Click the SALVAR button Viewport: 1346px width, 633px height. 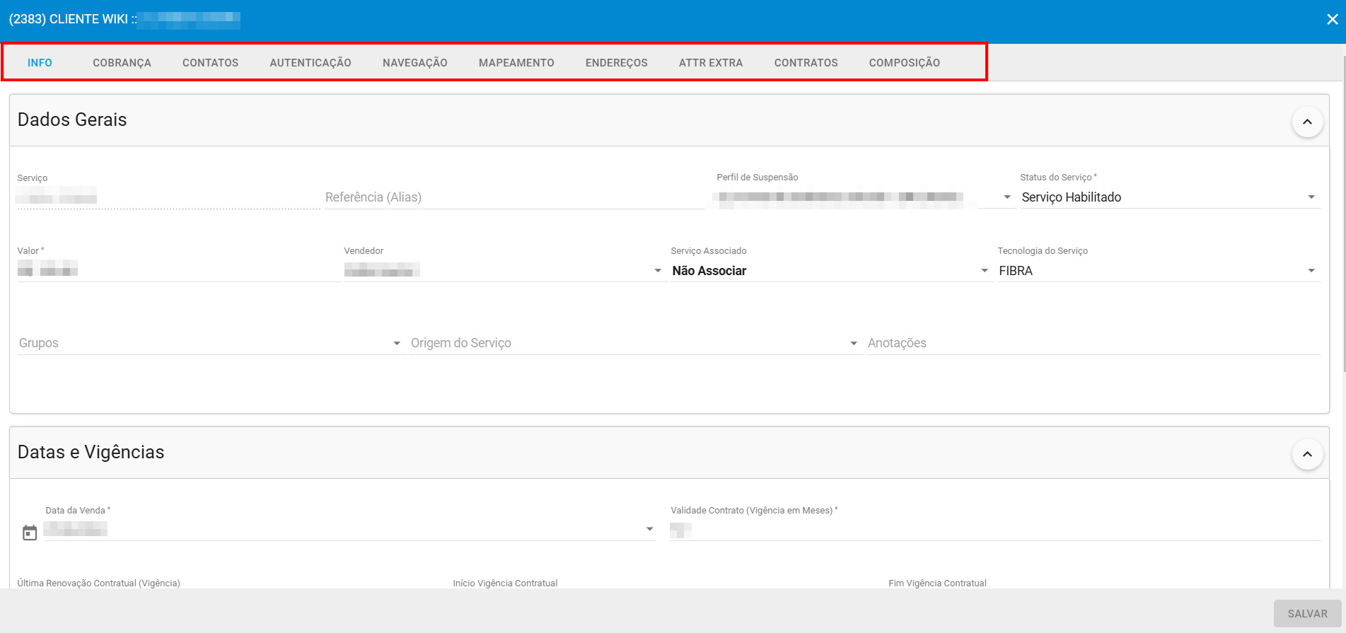(1307, 614)
